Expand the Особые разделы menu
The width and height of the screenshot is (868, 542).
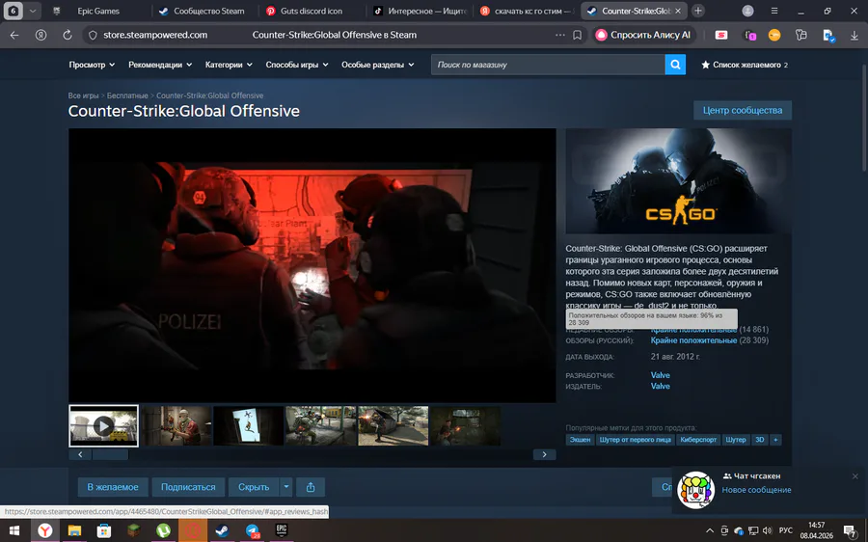(x=377, y=65)
